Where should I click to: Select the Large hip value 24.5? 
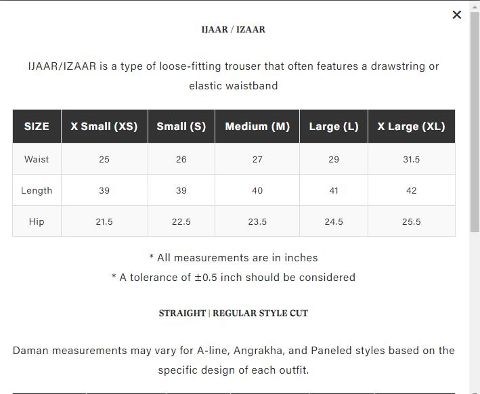coord(334,221)
